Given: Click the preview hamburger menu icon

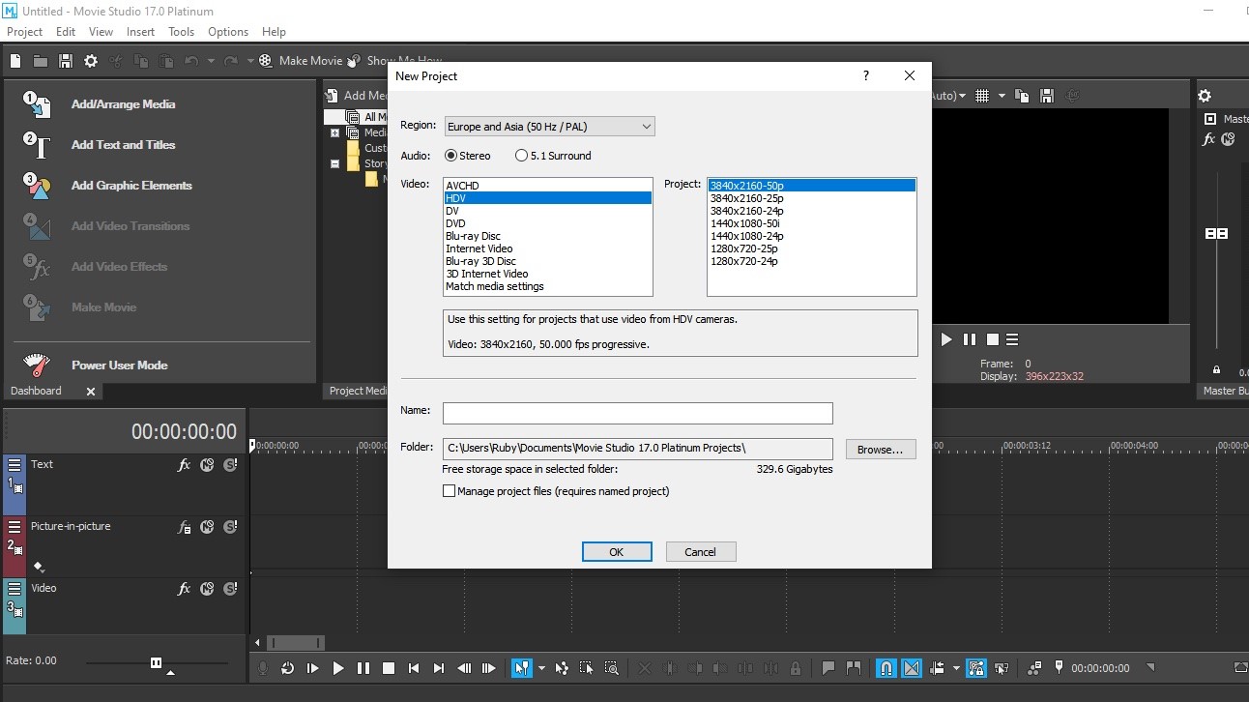Looking at the screenshot, I should [x=1012, y=339].
